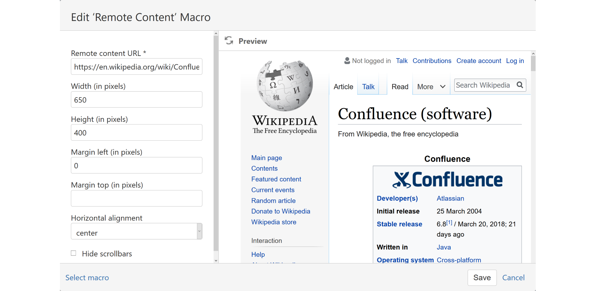Open Wikipedia store link
596x291 pixels.
pyautogui.click(x=274, y=222)
